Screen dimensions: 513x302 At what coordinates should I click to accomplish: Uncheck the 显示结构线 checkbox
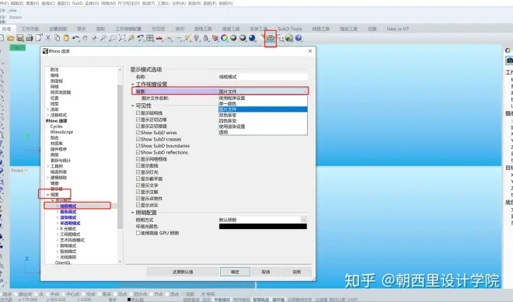tap(138, 113)
